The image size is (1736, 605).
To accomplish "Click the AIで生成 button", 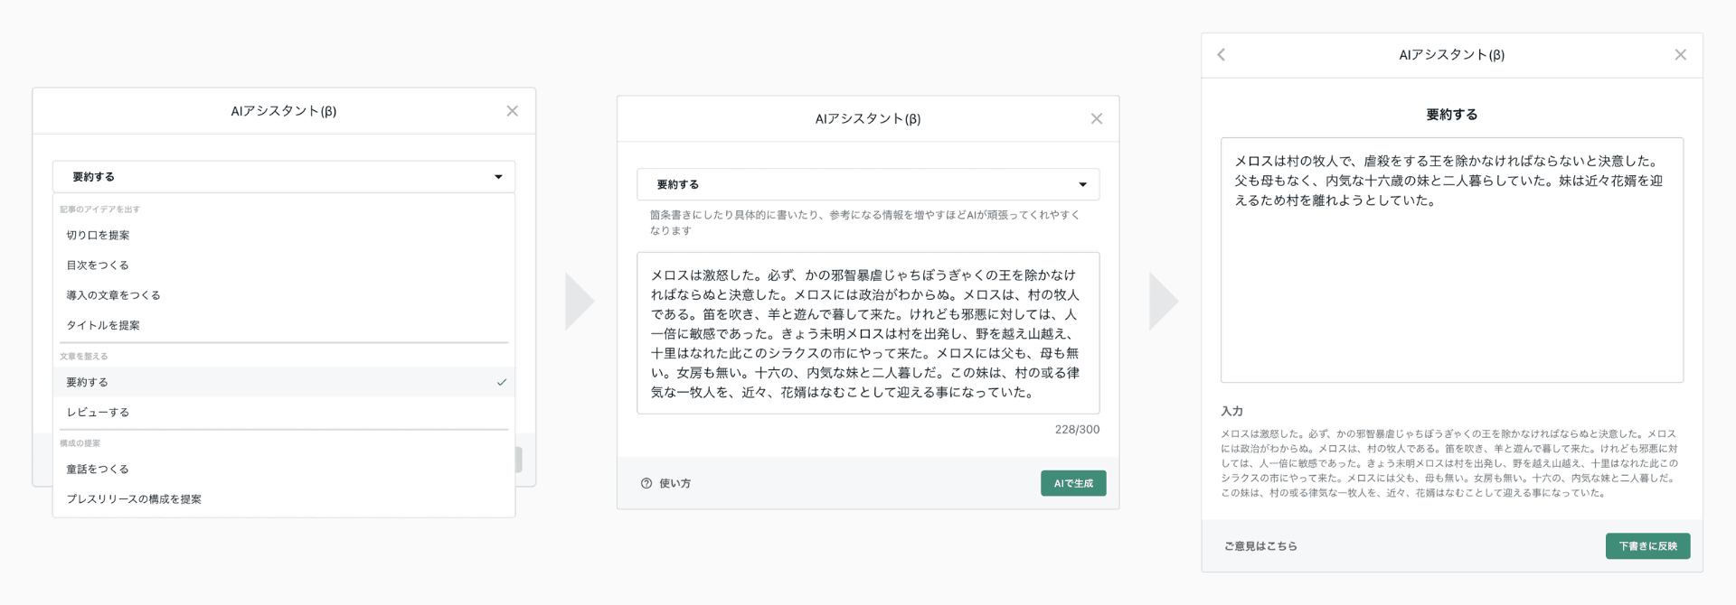I will (x=1073, y=483).
